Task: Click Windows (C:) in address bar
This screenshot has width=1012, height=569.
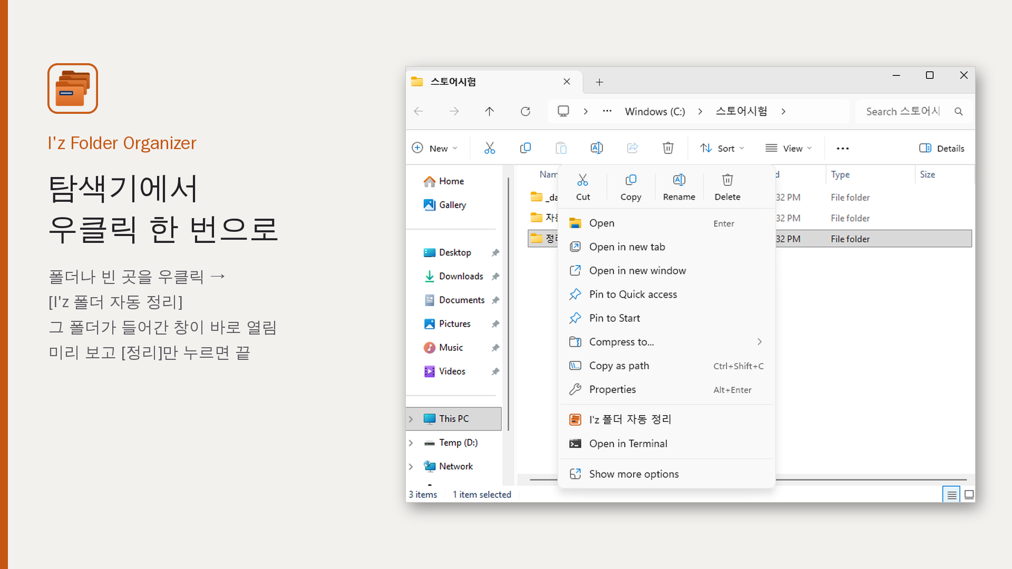Action: (655, 111)
